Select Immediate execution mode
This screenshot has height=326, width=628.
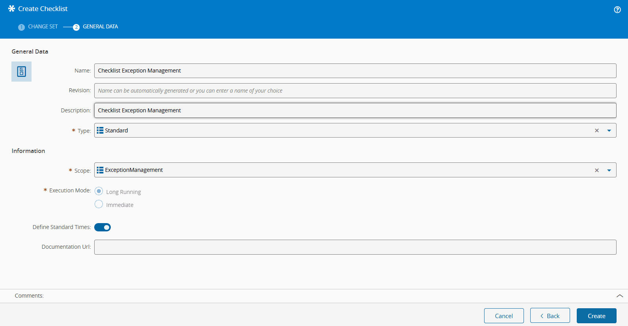pyautogui.click(x=99, y=204)
